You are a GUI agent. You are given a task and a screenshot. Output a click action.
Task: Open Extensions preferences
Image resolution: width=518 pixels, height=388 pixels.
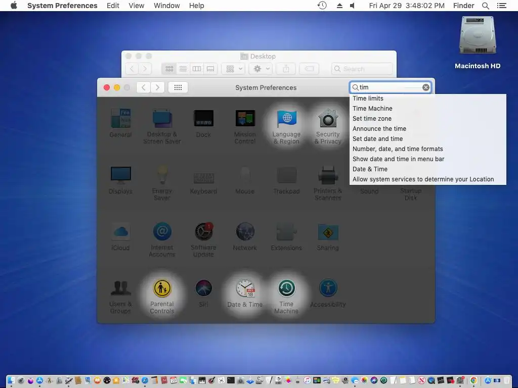pyautogui.click(x=286, y=236)
